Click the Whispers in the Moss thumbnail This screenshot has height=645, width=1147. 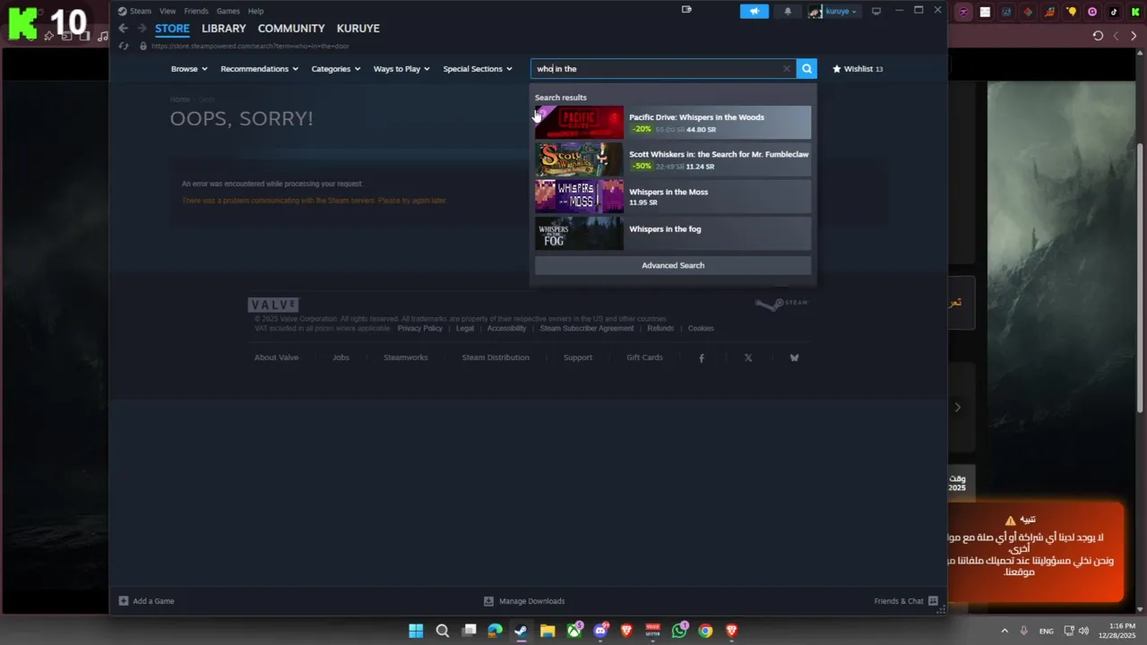579,196
